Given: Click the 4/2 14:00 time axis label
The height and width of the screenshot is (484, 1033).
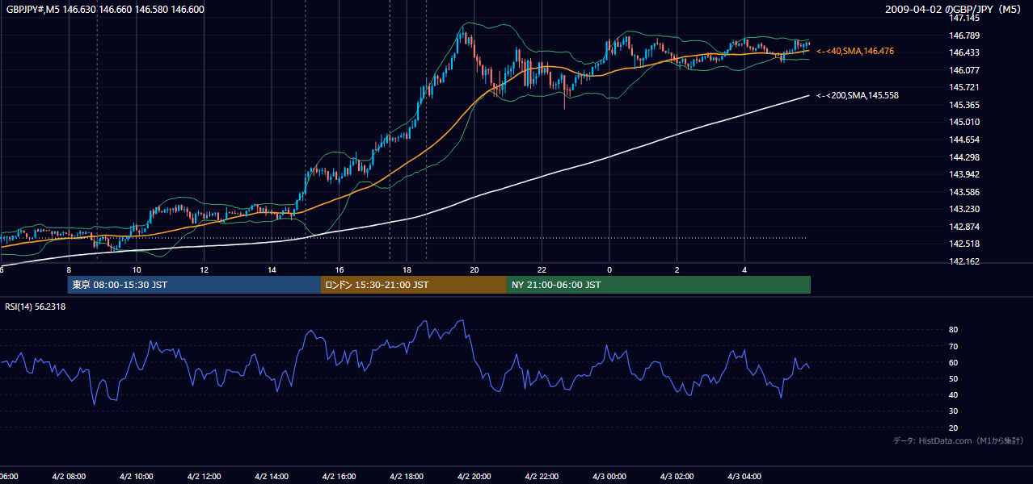Looking at the screenshot, I should 271,477.
